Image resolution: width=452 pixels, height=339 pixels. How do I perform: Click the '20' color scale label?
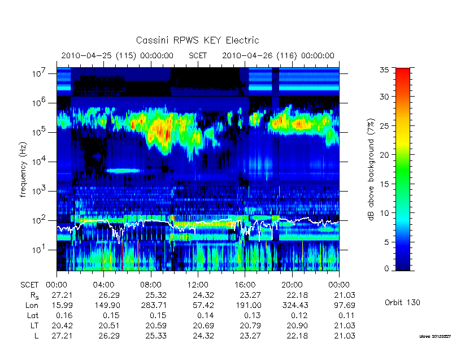click(x=384, y=155)
